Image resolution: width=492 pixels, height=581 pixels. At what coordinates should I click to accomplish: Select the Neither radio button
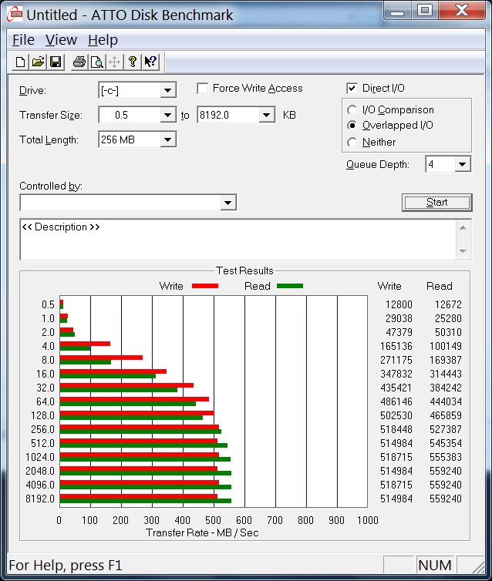click(x=352, y=143)
